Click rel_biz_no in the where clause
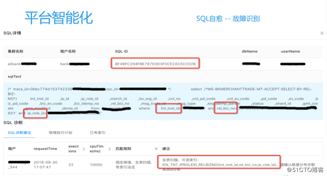 coord(226,108)
